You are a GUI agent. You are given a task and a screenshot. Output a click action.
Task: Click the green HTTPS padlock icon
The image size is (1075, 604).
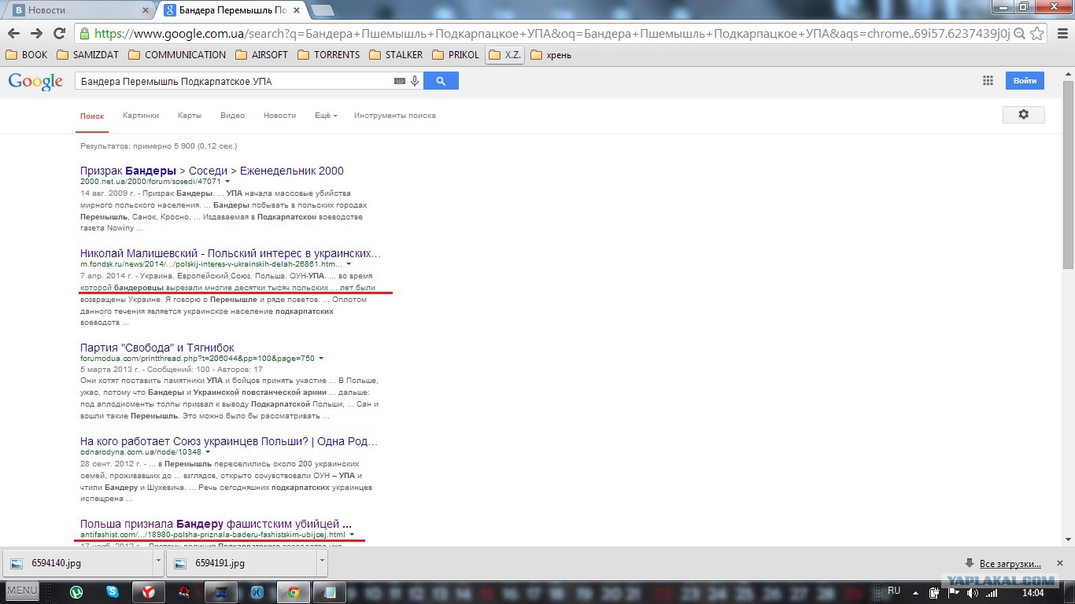pyautogui.click(x=84, y=34)
